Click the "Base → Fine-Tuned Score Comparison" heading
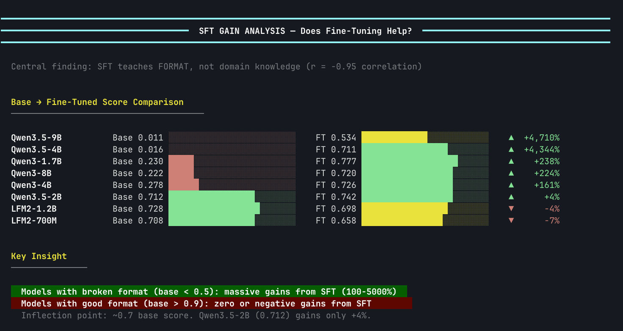This screenshot has width=623, height=331. (97, 102)
